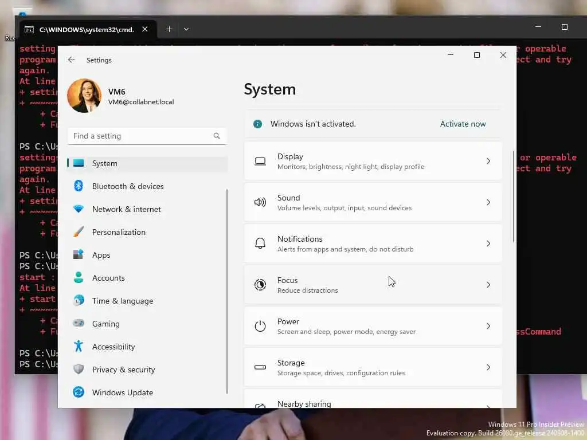This screenshot has width=587, height=440.
Task: Select System in the sidebar
Action: pyautogui.click(x=147, y=163)
